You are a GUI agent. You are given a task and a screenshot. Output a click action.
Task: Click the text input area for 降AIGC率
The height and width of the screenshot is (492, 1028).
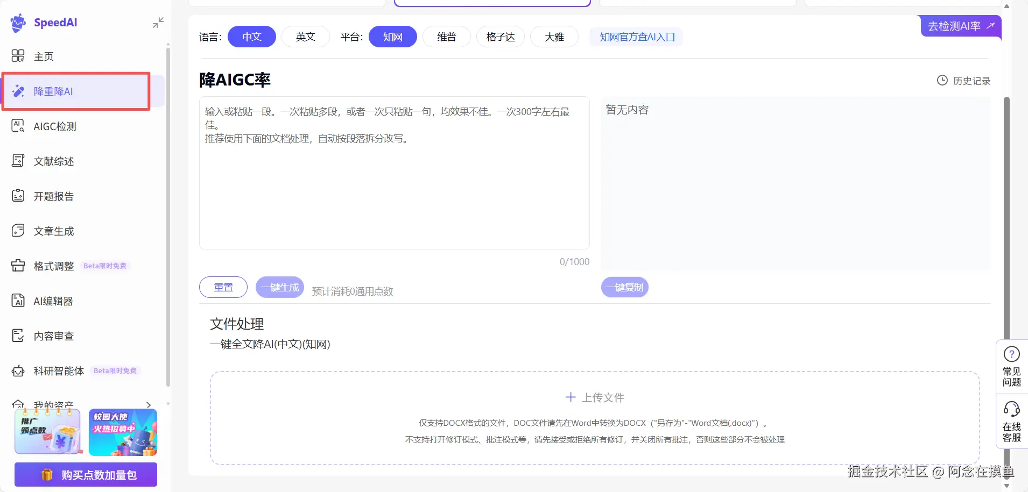pos(395,173)
